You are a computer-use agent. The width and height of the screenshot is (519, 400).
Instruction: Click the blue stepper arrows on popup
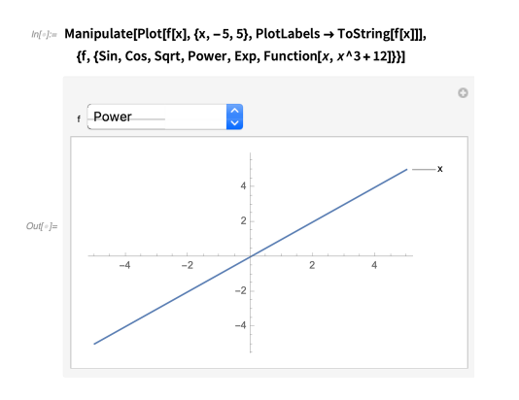[x=234, y=117]
